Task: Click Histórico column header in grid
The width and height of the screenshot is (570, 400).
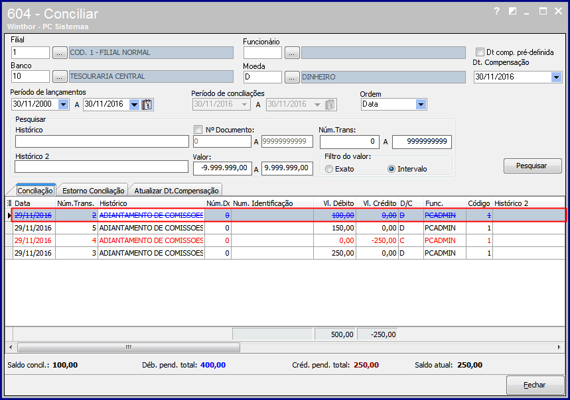Action: point(151,203)
